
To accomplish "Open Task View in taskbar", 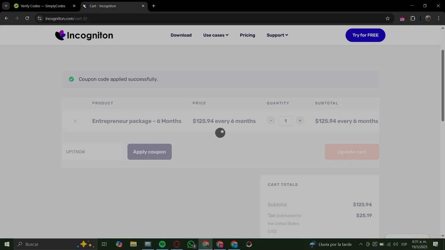I will tap(104, 244).
